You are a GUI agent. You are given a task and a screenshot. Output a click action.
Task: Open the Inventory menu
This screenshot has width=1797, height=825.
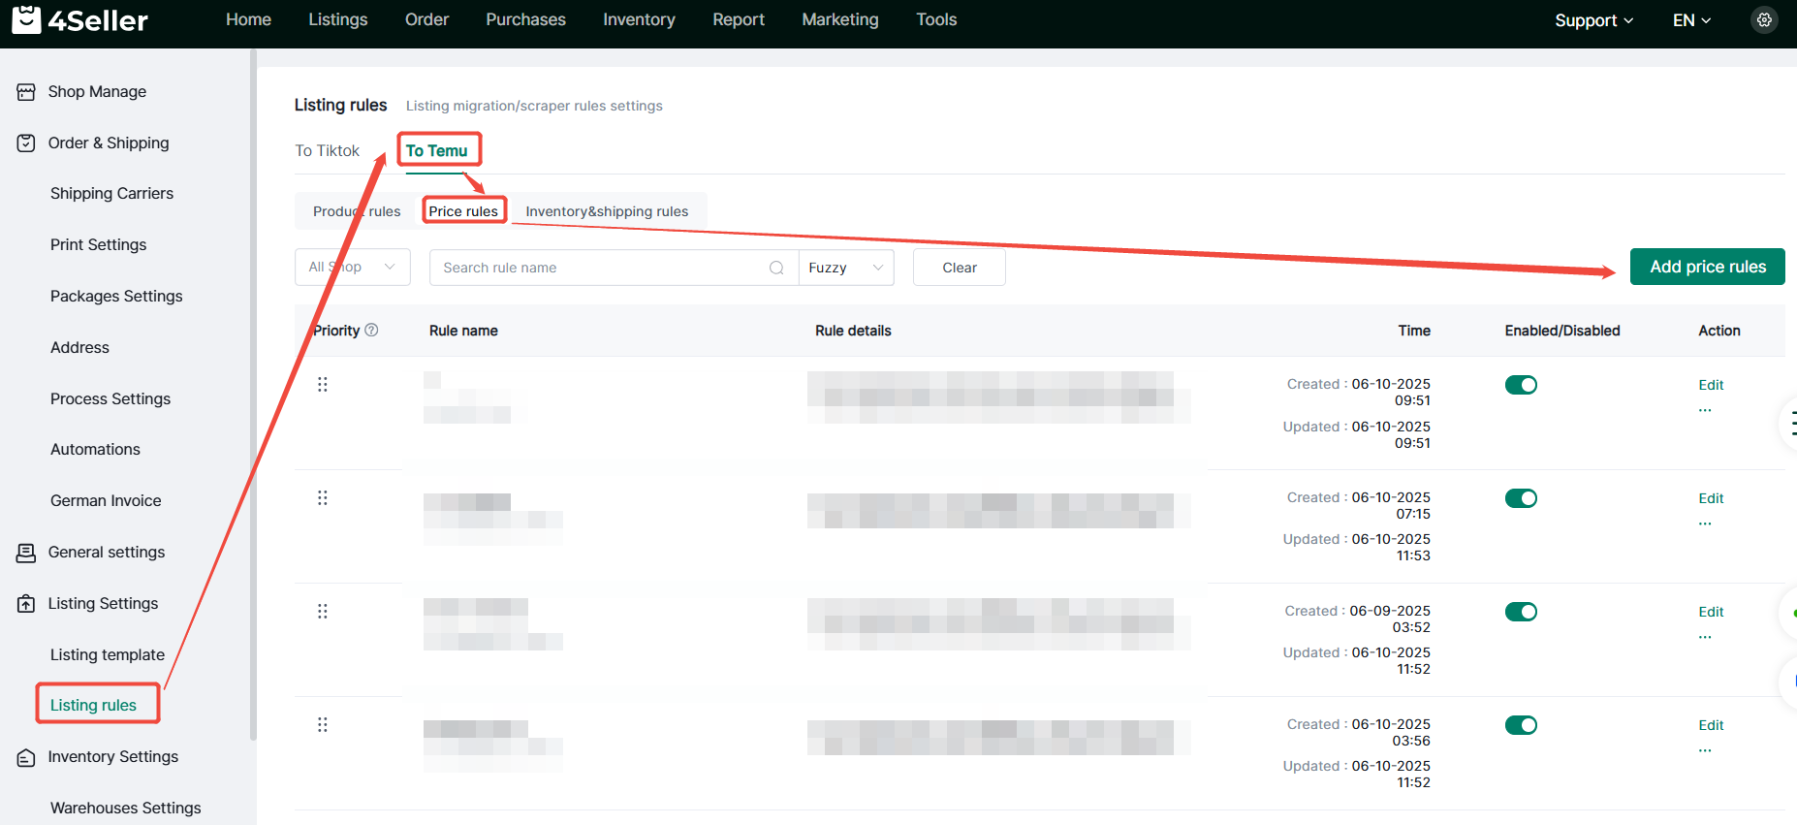(639, 19)
